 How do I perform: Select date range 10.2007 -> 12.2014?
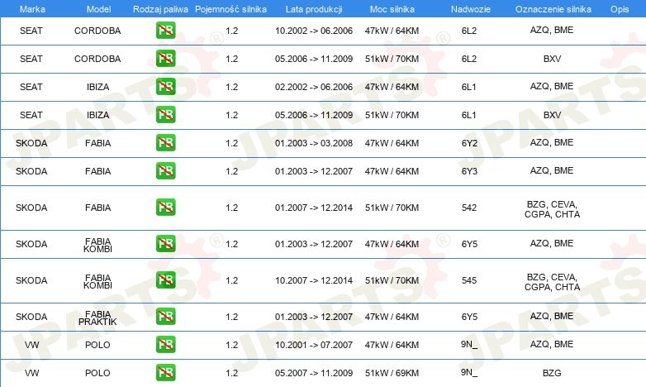click(314, 280)
